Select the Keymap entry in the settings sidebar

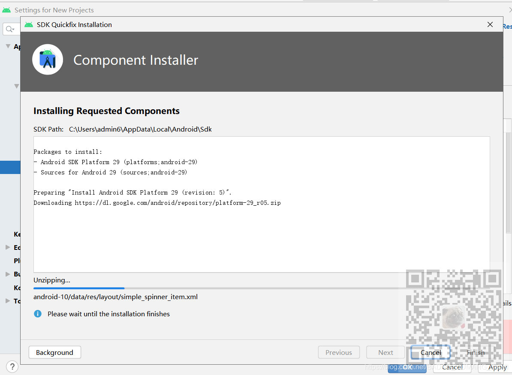pos(18,234)
